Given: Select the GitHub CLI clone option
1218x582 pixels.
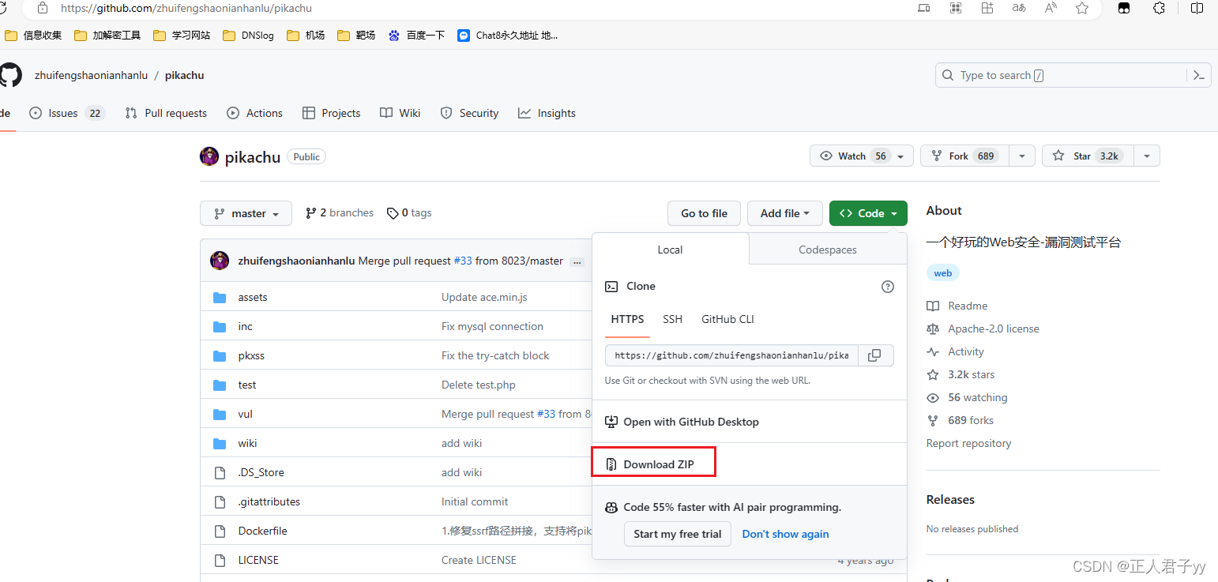Looking at the screenshot, I should pos(727,320).
